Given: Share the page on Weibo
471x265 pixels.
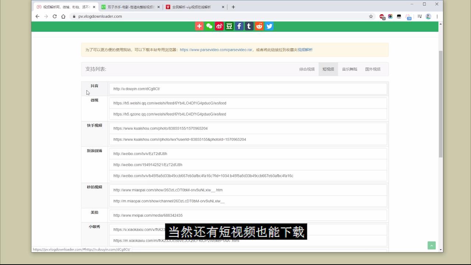Looking at the screenshot, I should point(219,26).
